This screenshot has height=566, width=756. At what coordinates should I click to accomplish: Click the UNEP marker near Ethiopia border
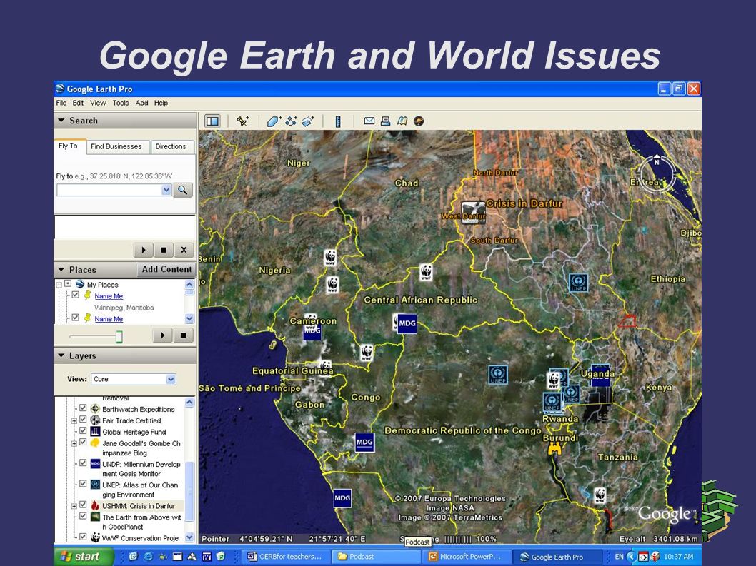point(578,283)
